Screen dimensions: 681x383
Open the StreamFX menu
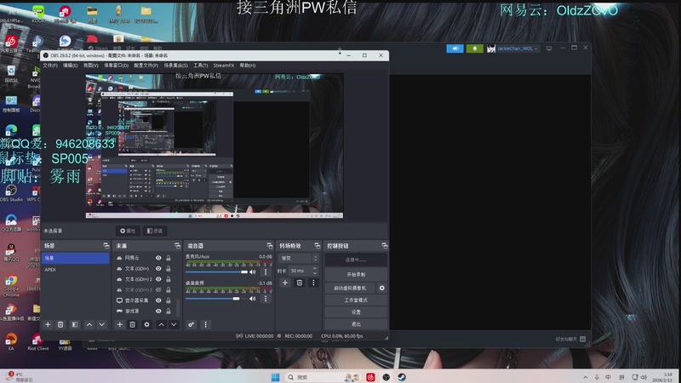(x=224, y=66)
